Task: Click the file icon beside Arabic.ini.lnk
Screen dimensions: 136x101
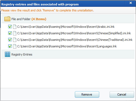Action: pos(15,27)
